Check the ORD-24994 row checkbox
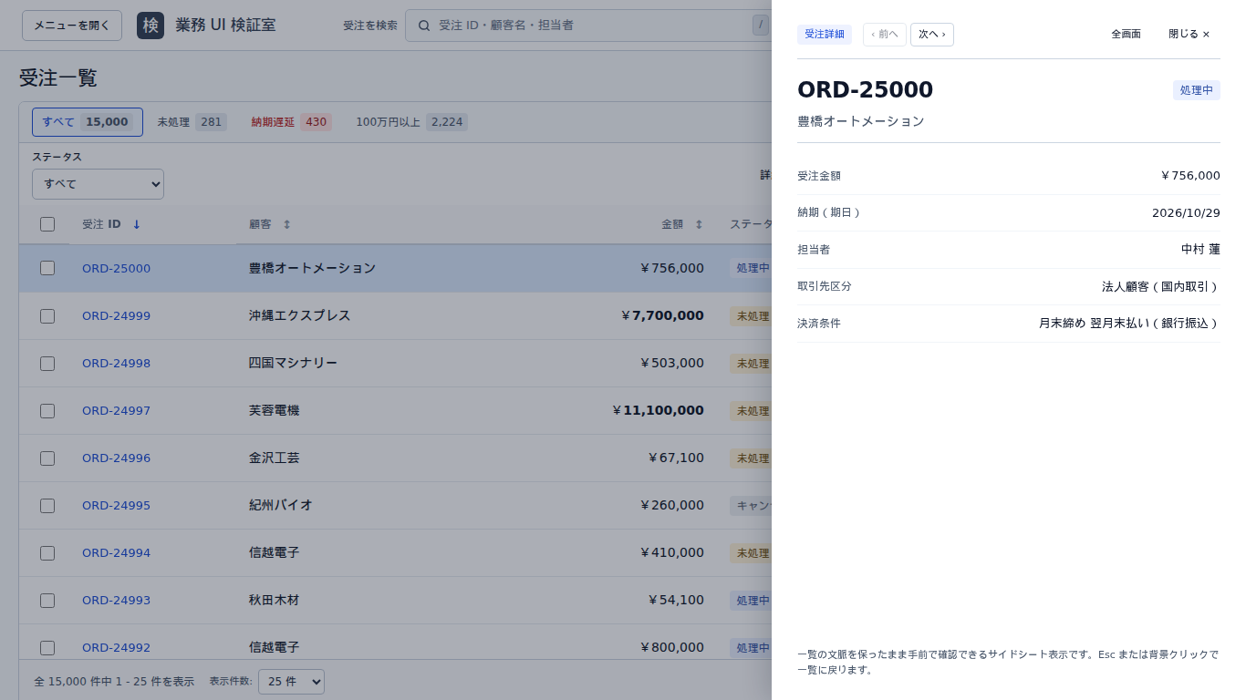 47,553
